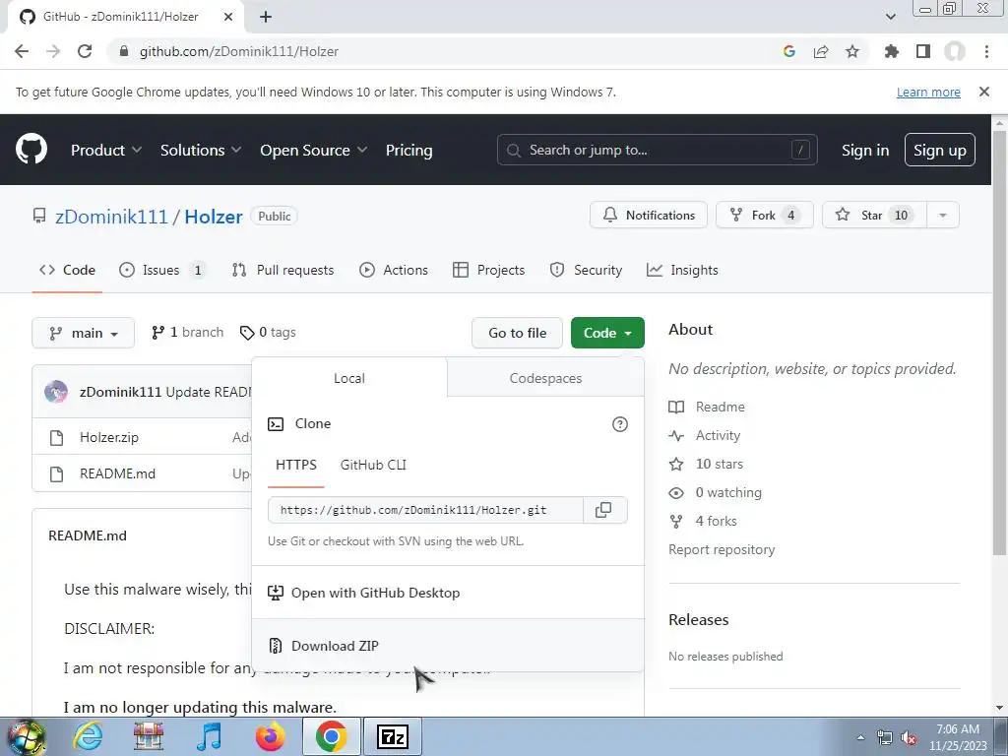Open the music player taskbar icon
The height and width of the screenshot is (756, 1008).
pos(210,736)
